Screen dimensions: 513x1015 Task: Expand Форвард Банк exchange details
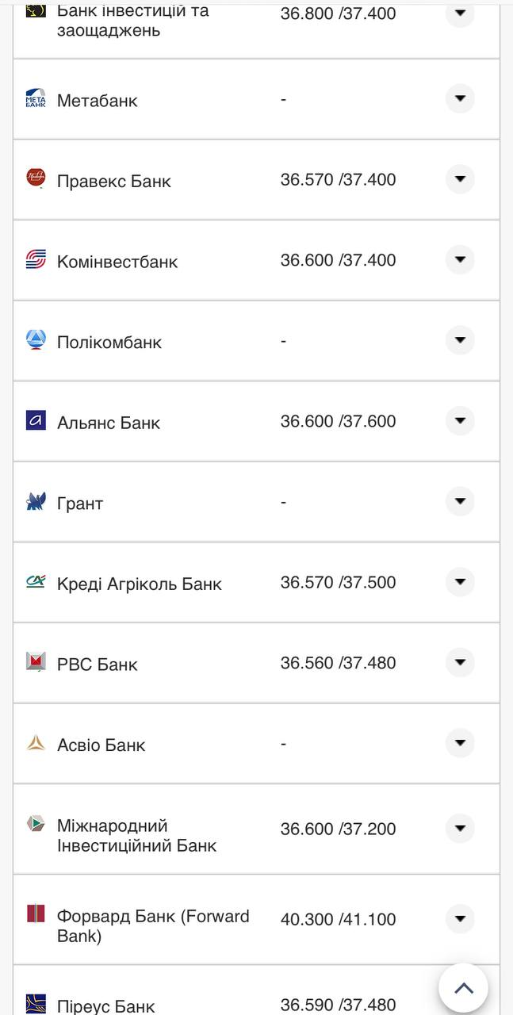[x=460, y=919]
